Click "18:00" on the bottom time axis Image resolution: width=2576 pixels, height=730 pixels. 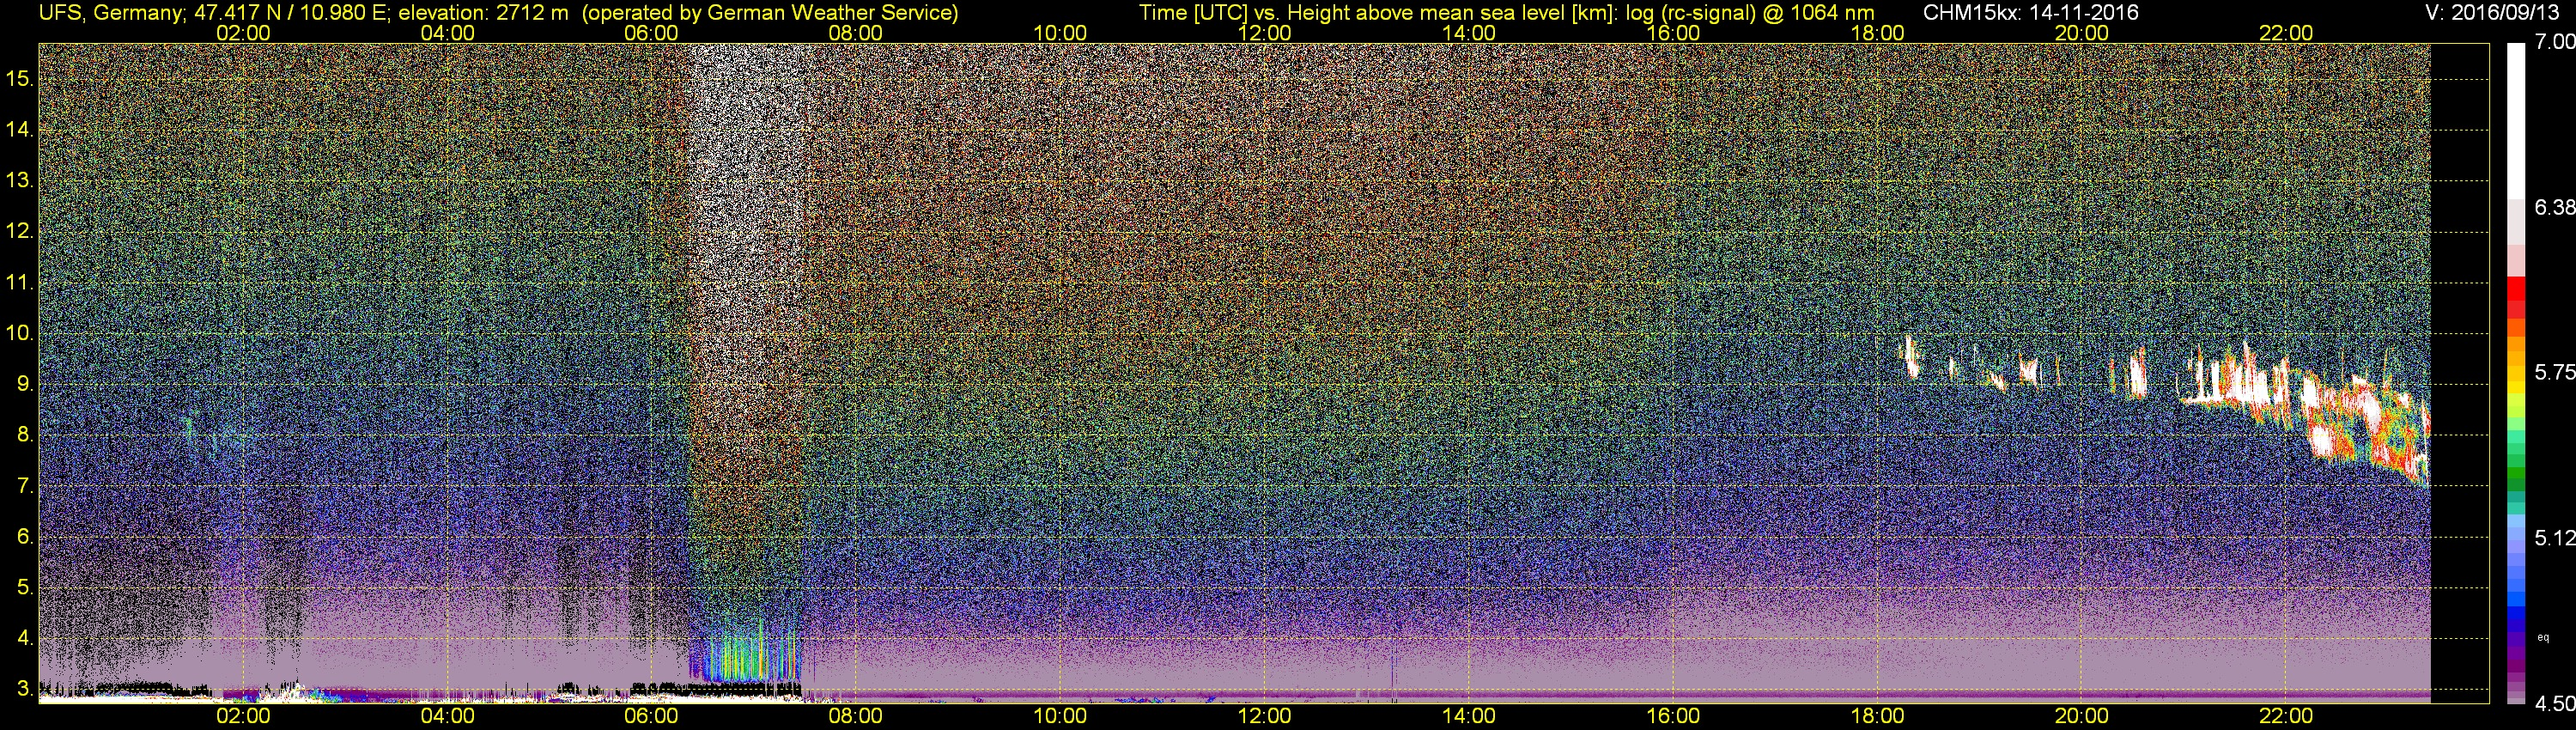(x=1877, y=716)
